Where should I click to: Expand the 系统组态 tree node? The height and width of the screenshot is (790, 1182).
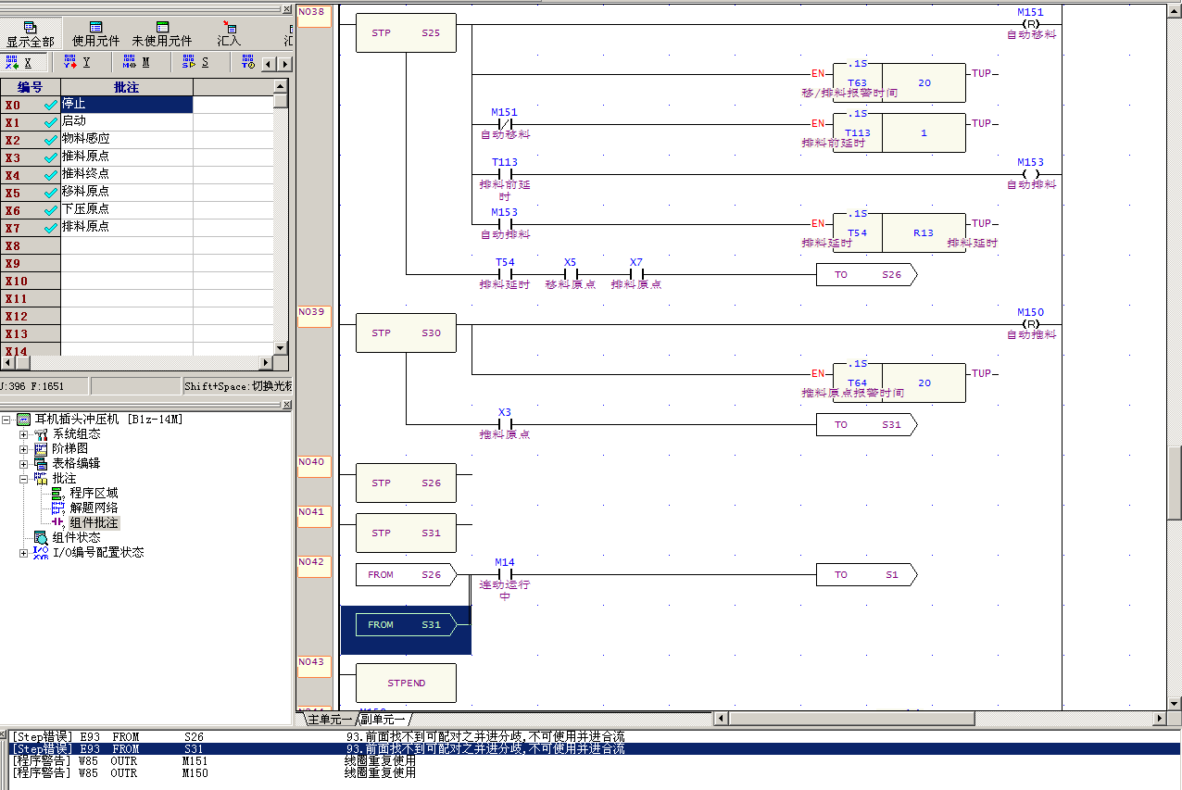[x=24, y=434]
